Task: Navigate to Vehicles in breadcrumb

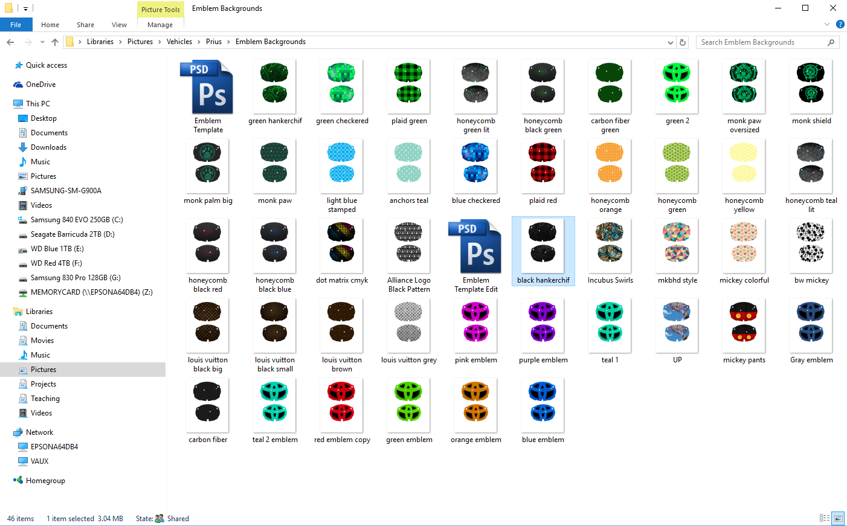Action: pyautogui.click(x=179, y=42)
